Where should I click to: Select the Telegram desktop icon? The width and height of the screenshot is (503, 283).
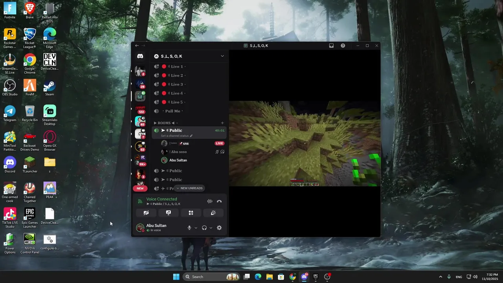10,113
